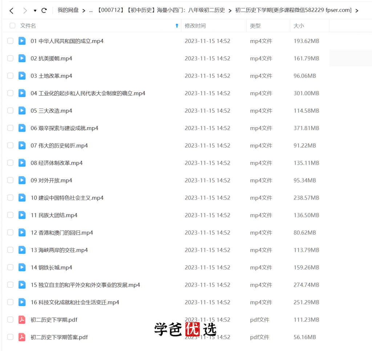Open 海曼小四门 八年级初二历史 breadcrumb folder
The image size is (372, 351).
coord(161,10)
